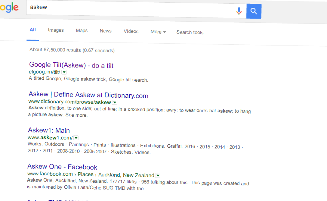Select the All results tab
Image resolution: width=327 pixels, height=201 pixels.
[33, 30]
